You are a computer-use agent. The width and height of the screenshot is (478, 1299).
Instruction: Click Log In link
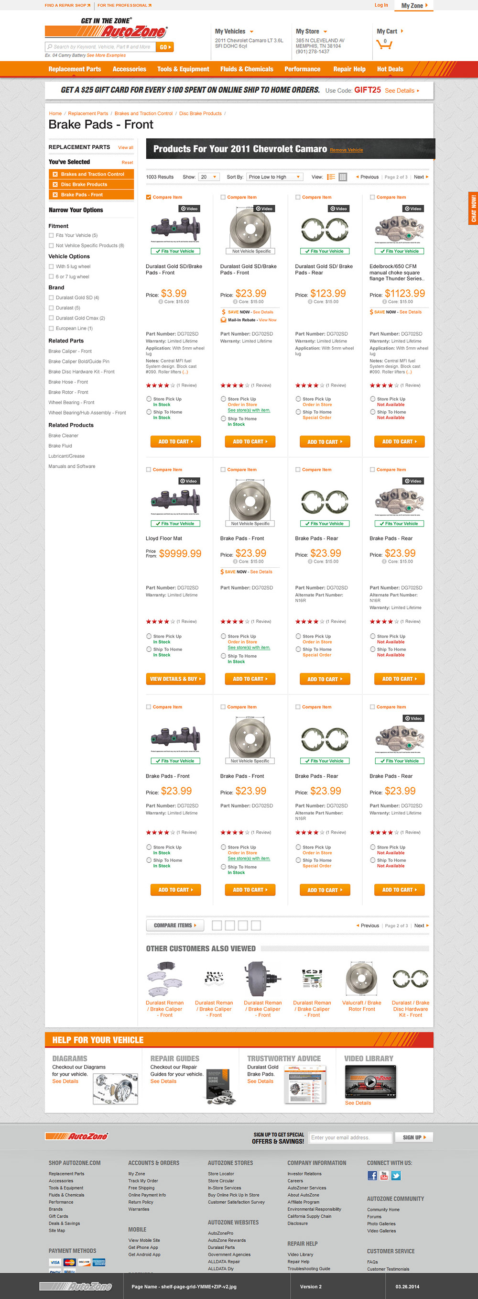tap(381, 5)
